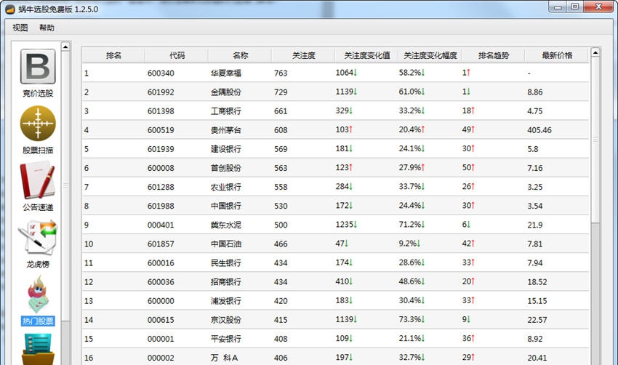The height and width of the screenshot is (365, 618).
Task: Click rank trend 49 for 贵州茅台
Action: pyautogui.click(x=468, y=129)
